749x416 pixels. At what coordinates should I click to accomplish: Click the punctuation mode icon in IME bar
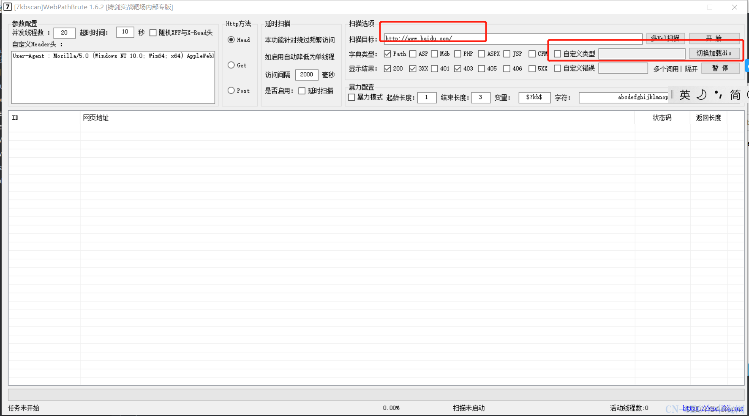tap(718, 95)
